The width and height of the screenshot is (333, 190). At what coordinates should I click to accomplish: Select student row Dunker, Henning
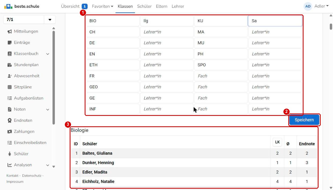tap(194, 163)
